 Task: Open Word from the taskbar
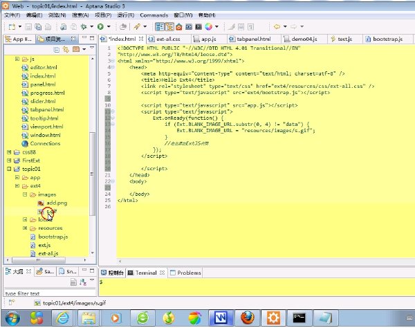221,318
